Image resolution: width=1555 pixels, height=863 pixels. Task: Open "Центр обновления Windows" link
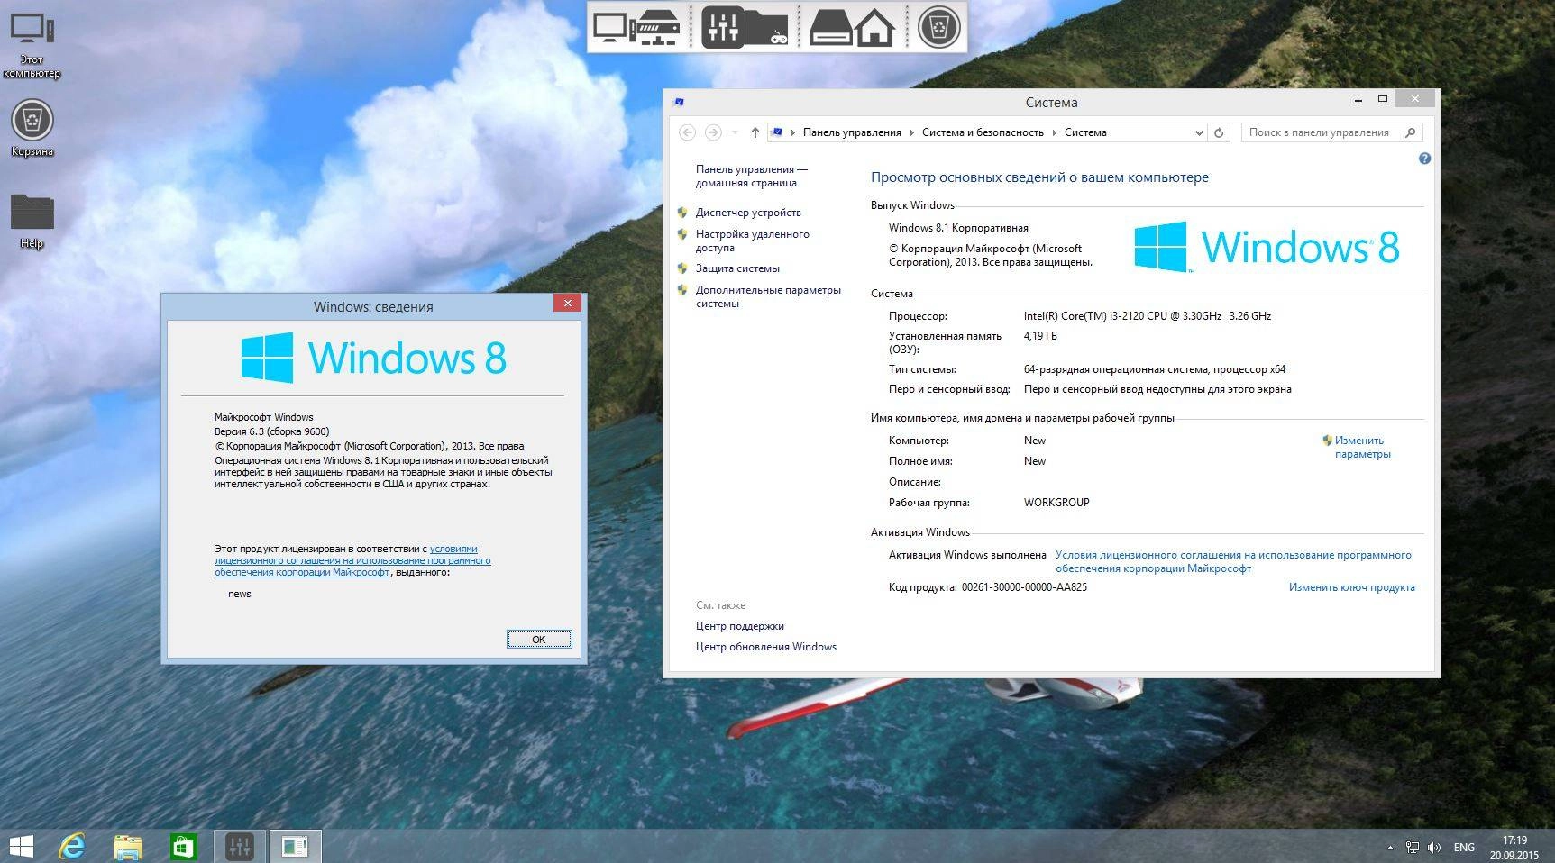766,647
